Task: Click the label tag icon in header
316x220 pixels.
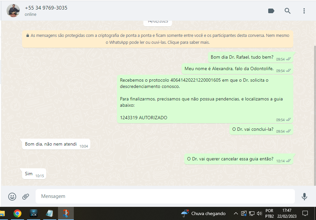Action: tap(271, 11)
